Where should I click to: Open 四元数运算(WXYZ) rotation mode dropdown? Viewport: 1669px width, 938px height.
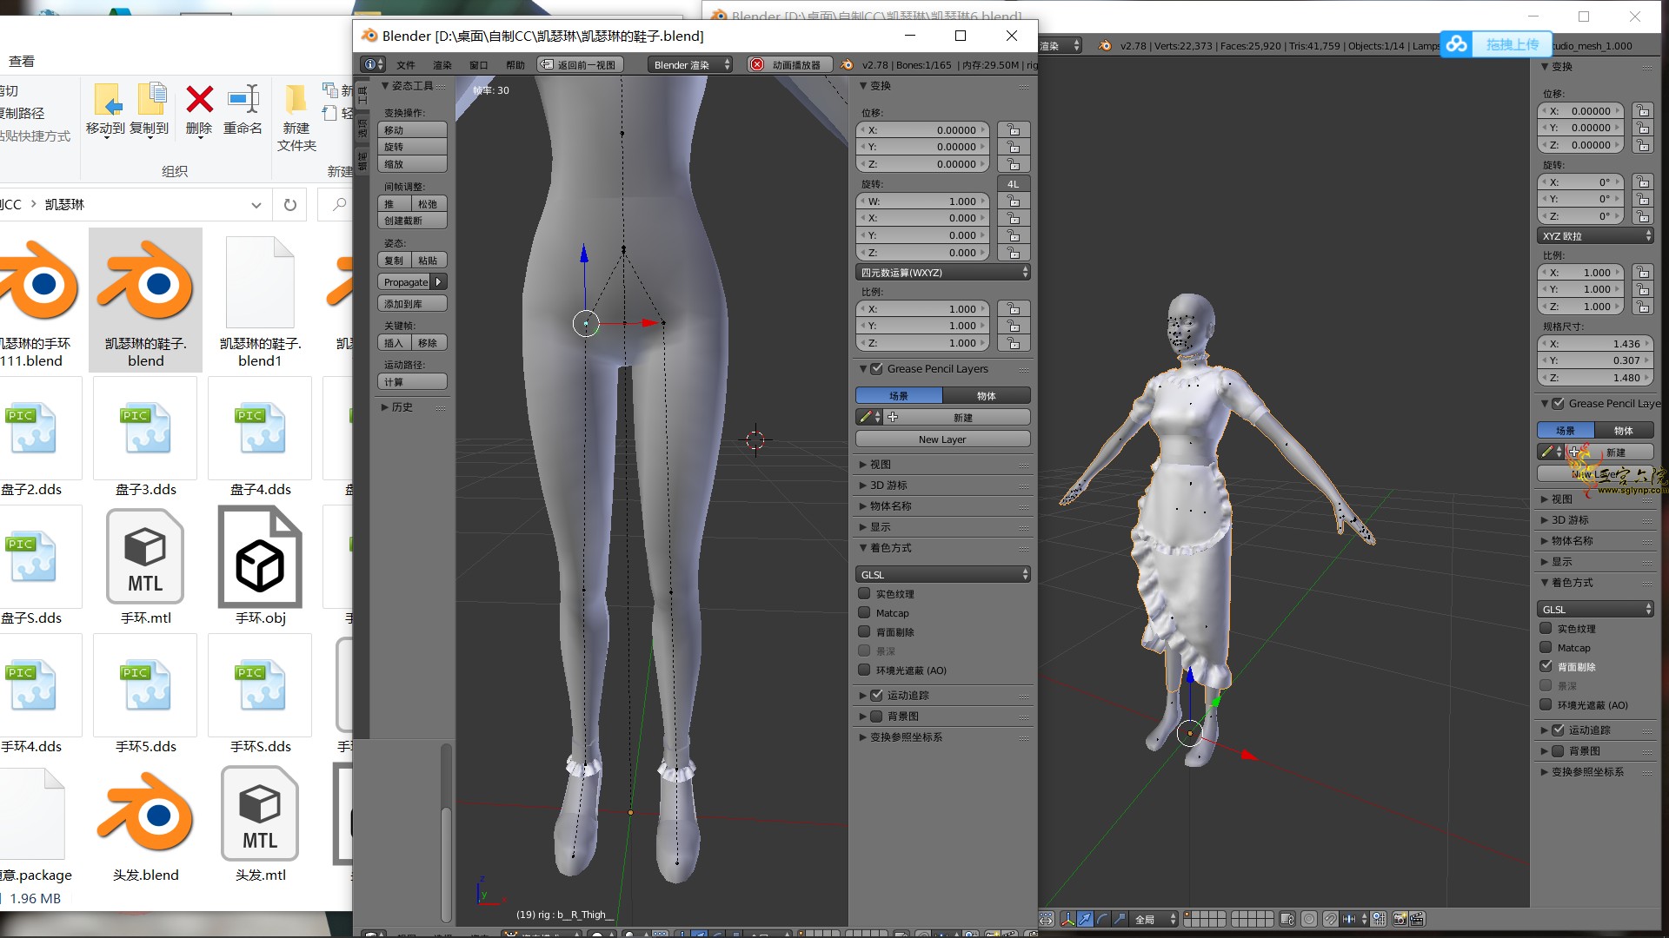click(x=943, y=272)
